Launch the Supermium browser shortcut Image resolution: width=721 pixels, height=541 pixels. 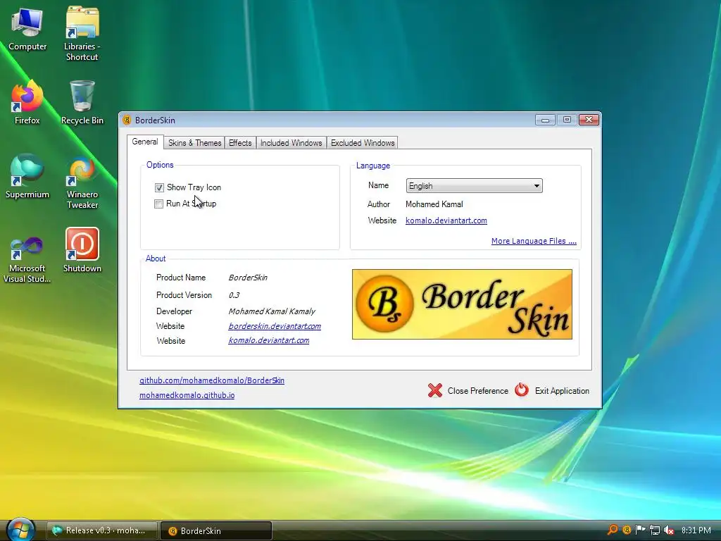pyautogui.click(x=27, y=175)
